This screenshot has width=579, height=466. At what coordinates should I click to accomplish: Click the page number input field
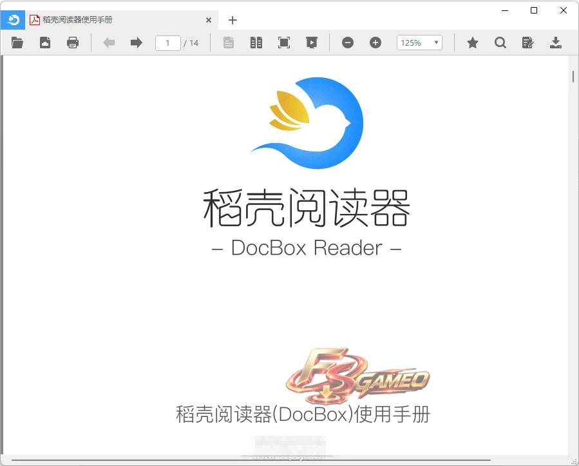click(168, 43)
